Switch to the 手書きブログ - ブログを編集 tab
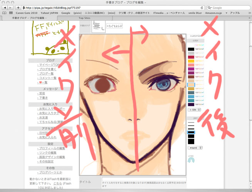 pos(29,18)
